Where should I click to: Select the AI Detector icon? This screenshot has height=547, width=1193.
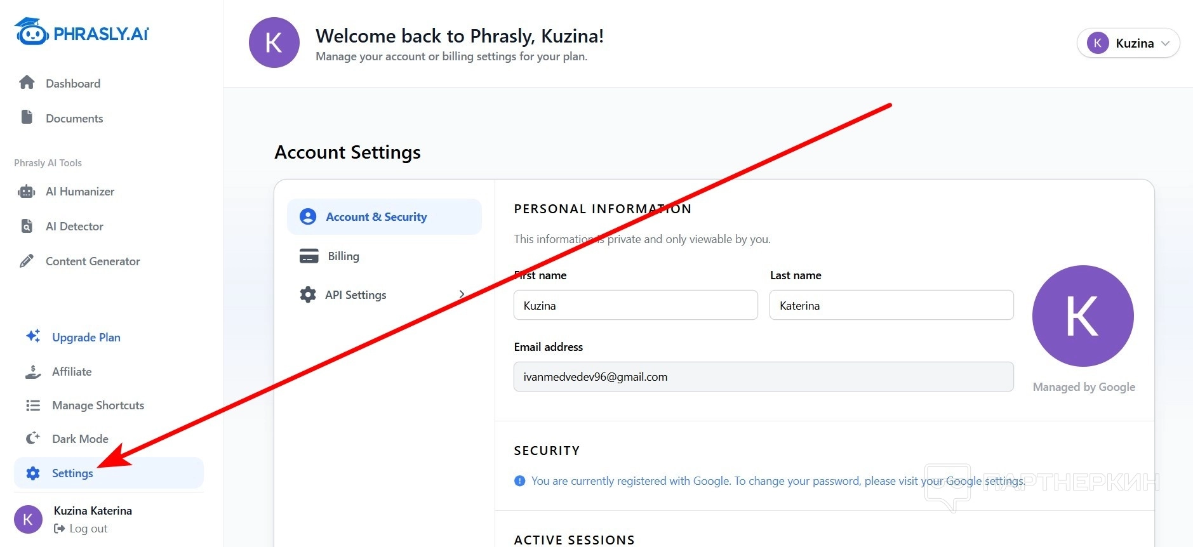pyautogui.click(x=27, y=226)
